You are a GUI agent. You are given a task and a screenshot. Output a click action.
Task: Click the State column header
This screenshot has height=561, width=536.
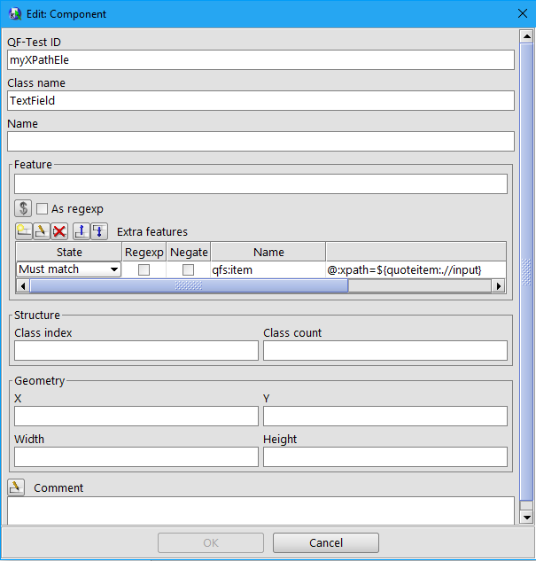(x=69, y=253)
